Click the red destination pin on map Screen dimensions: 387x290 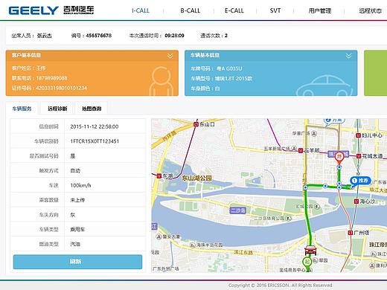339,158
